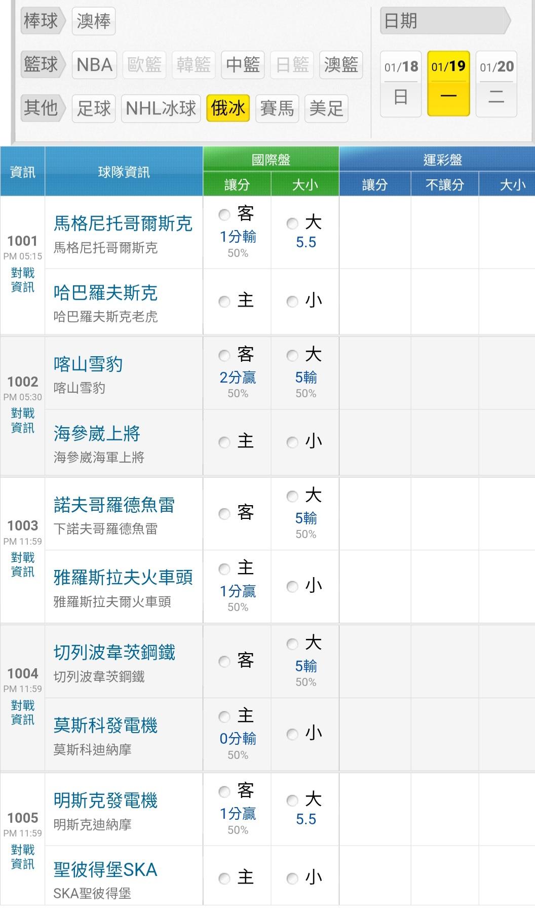Select 客 spread radio for game 1005

(x=224, y=792)
